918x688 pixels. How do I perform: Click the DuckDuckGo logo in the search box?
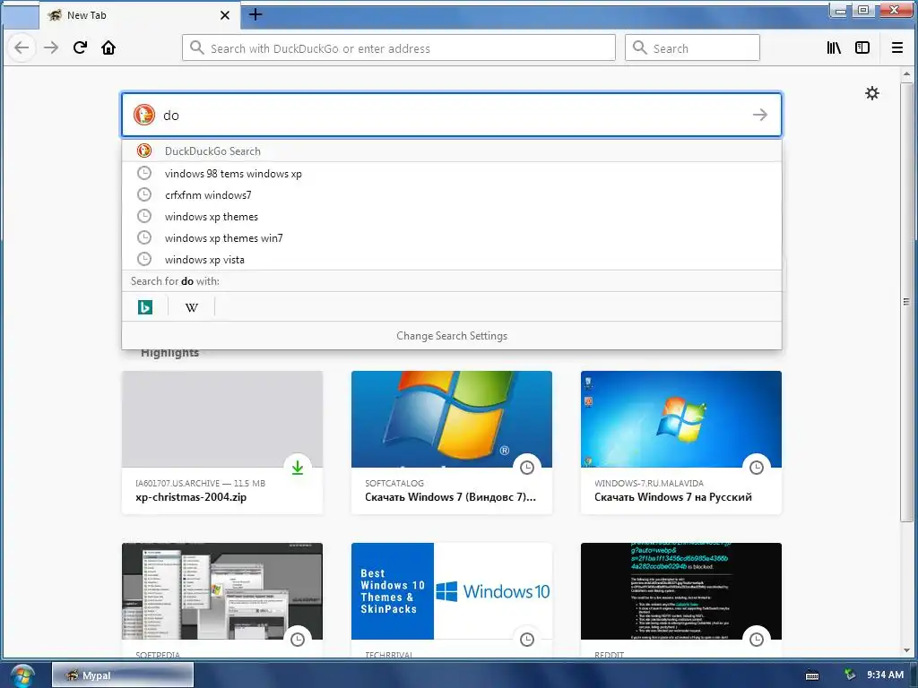click(144, 115)
